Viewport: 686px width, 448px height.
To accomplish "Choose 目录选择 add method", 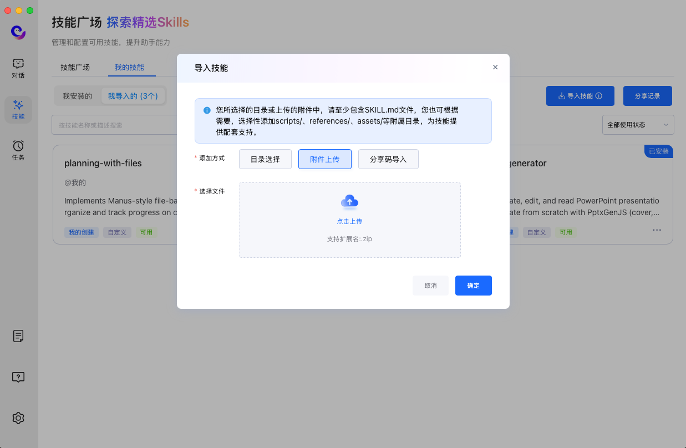I will pos(265,159).
